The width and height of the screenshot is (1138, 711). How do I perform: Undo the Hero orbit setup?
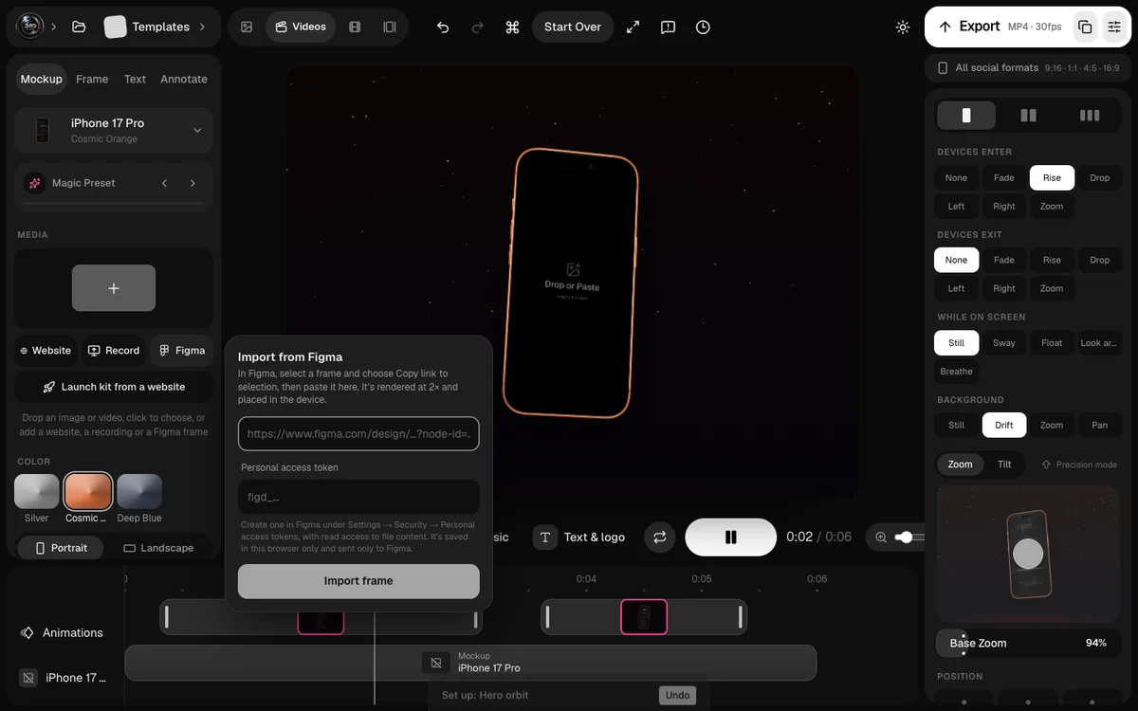click(x=677, y=695)
